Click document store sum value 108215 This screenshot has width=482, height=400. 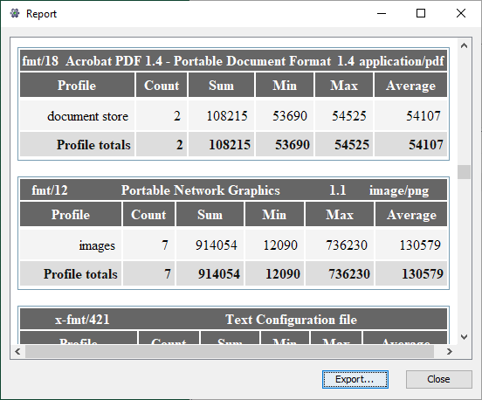point(221,116)
